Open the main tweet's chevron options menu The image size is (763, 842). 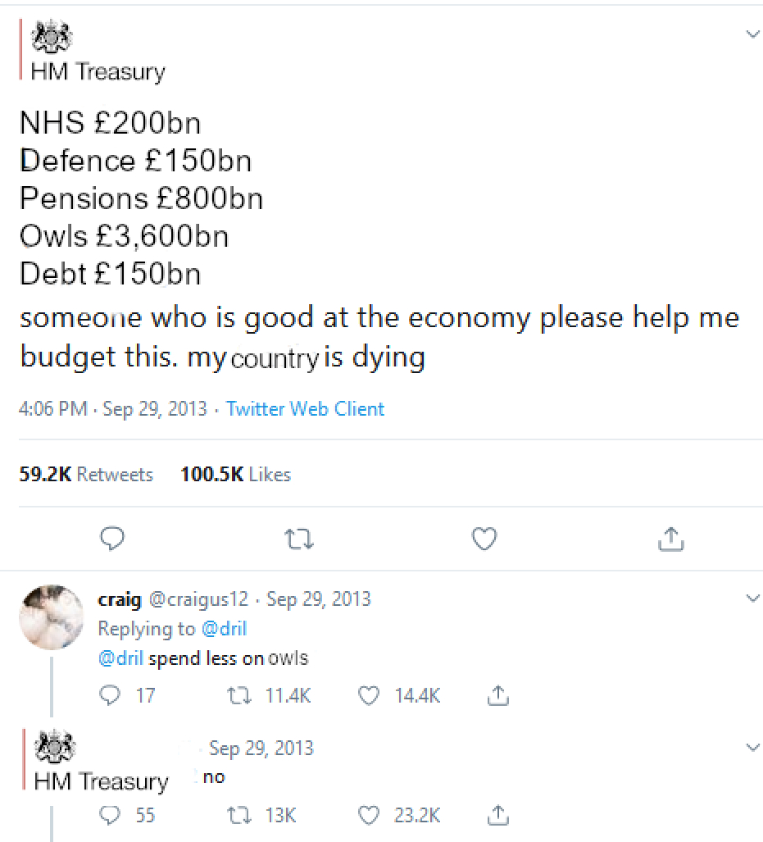(x=752, y=34)
